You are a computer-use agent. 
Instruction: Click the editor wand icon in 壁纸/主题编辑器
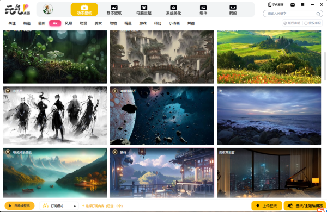[x=290, y=206]
